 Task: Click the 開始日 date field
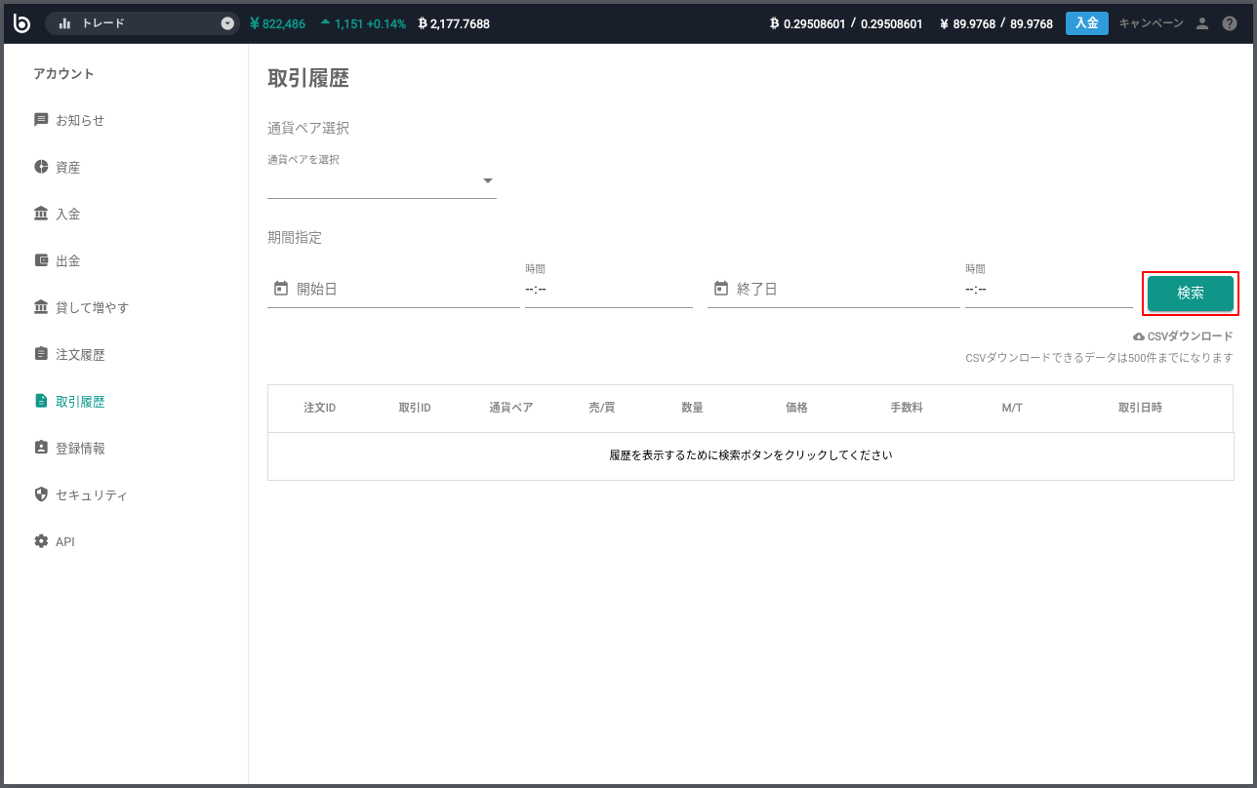[393, 290]
